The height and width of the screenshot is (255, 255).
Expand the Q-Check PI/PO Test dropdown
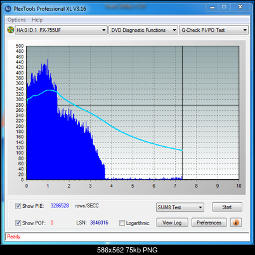tap(214, 30)
